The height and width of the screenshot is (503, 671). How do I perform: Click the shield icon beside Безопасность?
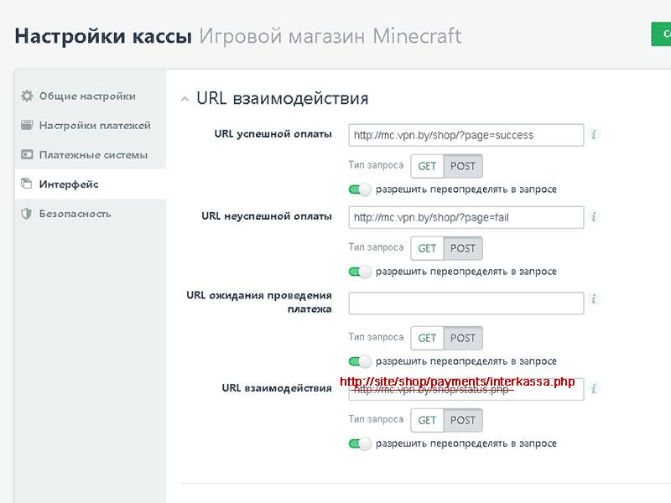[x=27, y=214]
